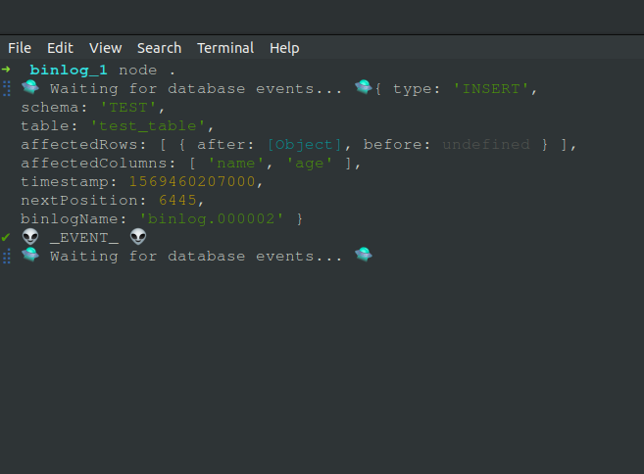Click the 'test_table' table value

pos(147,126)
